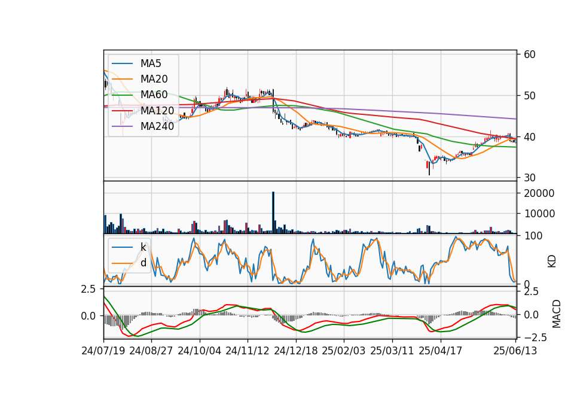Click the k legend label in KD panel

pos(143,247)
